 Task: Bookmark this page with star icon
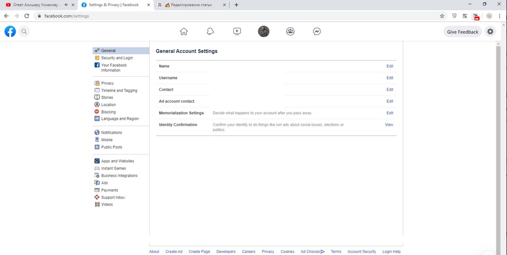442,16
